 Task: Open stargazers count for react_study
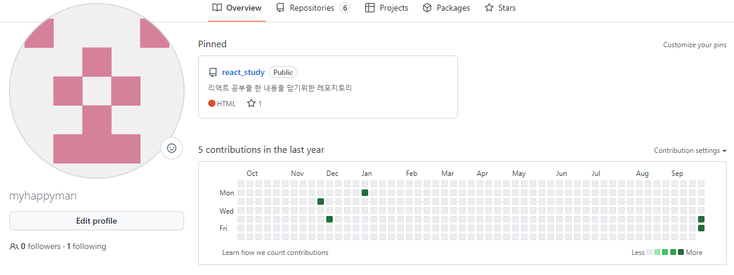254,103
